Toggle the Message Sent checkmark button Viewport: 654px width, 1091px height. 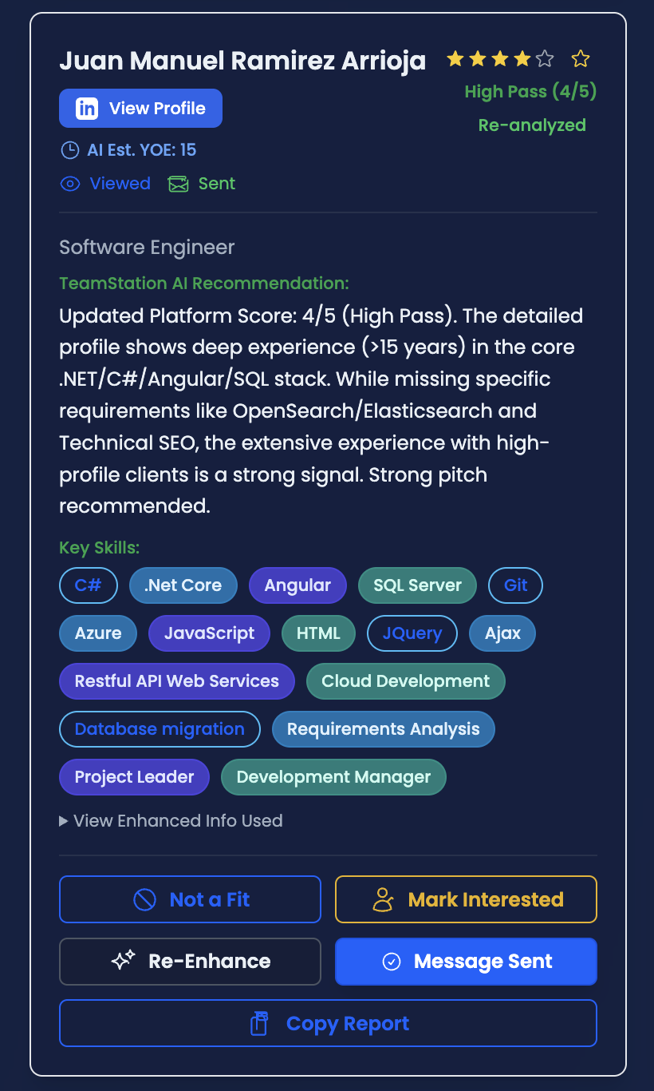[x=466, y=962]
